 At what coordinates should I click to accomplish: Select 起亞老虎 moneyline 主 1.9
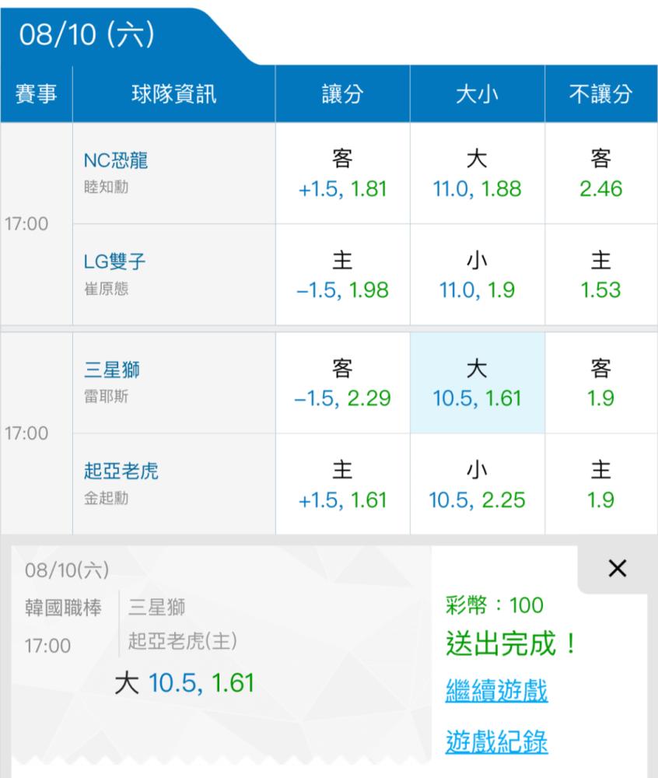[601, 484]
